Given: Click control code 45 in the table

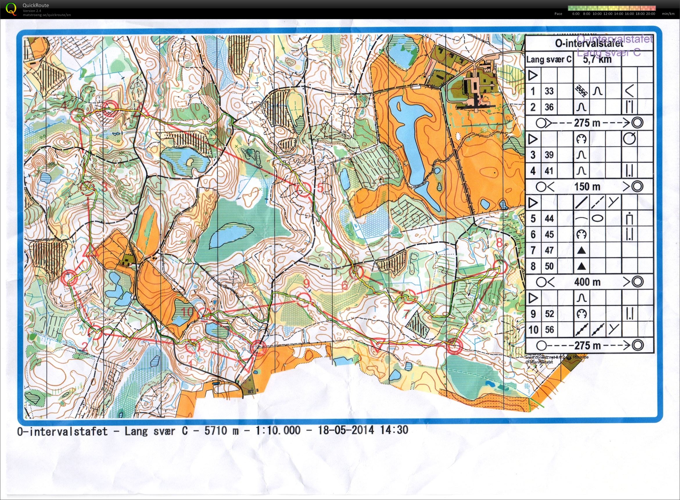Looking at the screenshot, I should tap(549, 234).
